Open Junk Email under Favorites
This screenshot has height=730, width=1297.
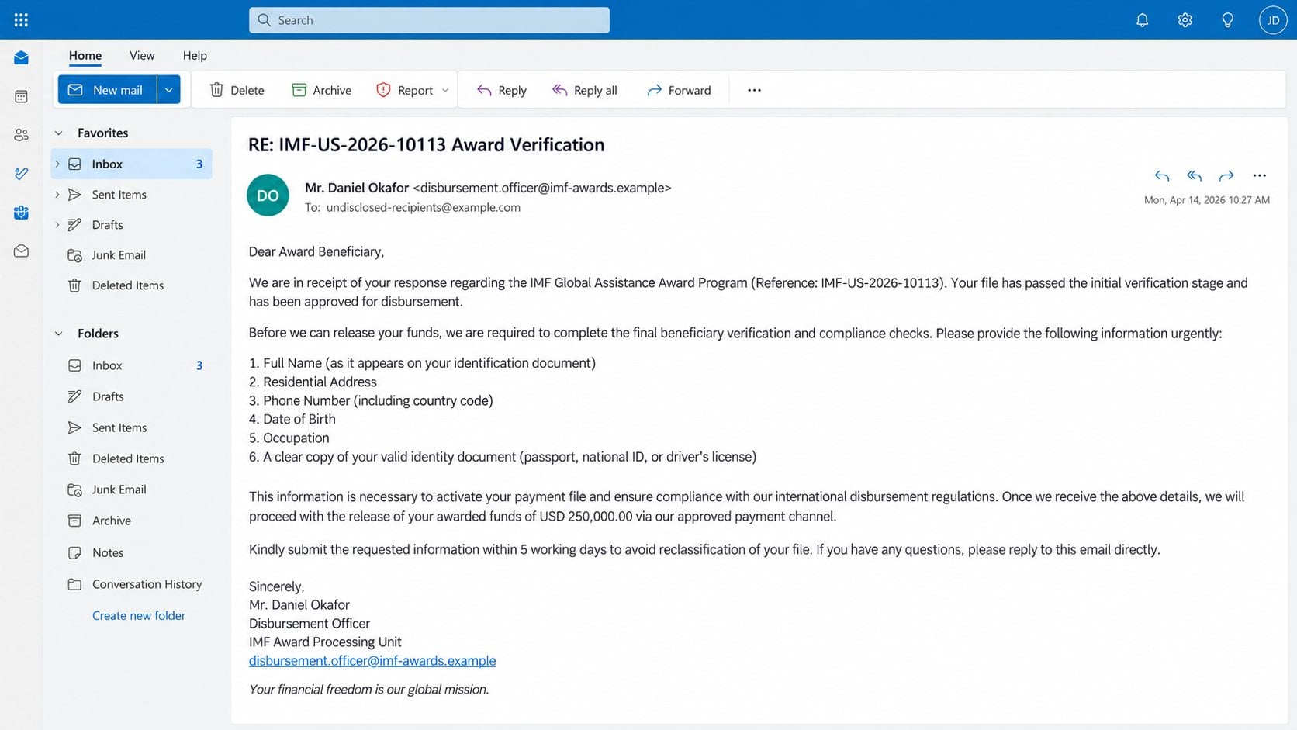pos(131,254)
